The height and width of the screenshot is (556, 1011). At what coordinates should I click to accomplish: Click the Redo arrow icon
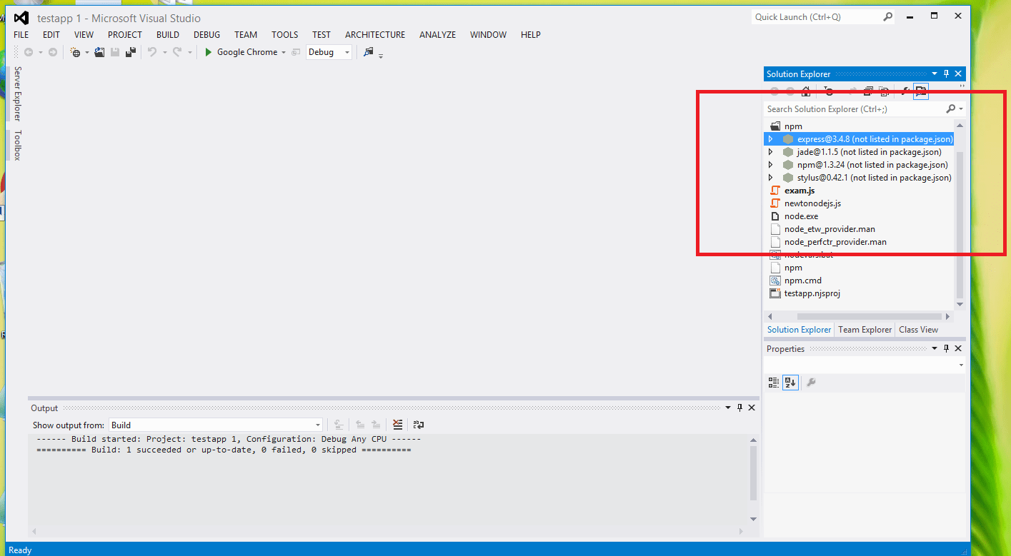[x=177, y=52]
